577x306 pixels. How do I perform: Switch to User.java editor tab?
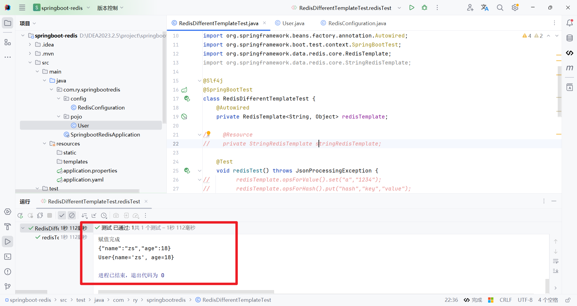(290, 23)
